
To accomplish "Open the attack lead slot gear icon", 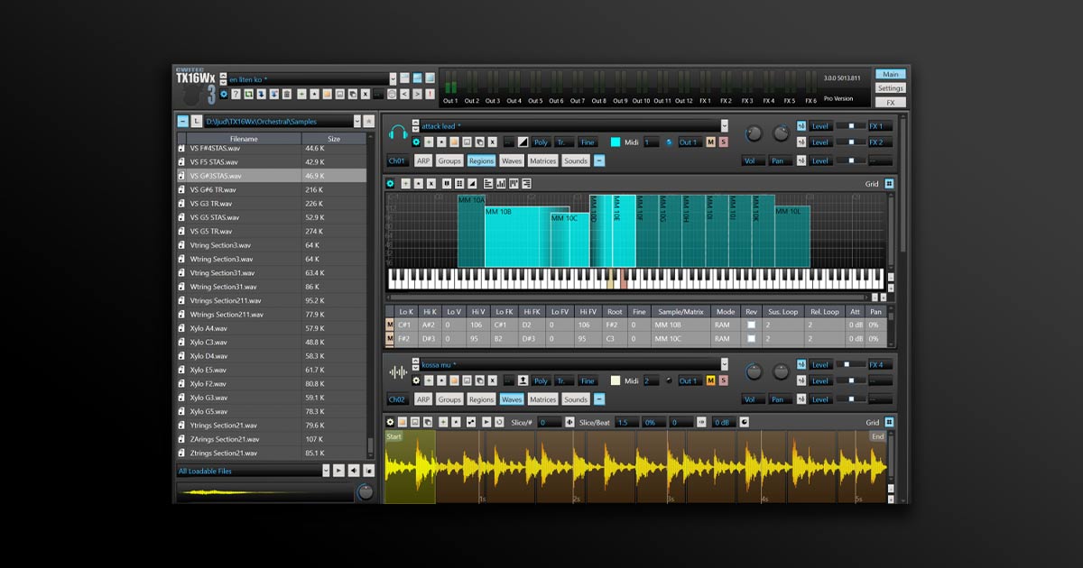I will (416, 142).
